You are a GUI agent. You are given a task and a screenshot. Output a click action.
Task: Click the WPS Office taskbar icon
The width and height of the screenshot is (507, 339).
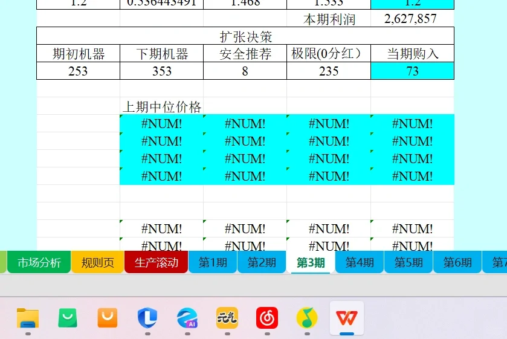347,318
